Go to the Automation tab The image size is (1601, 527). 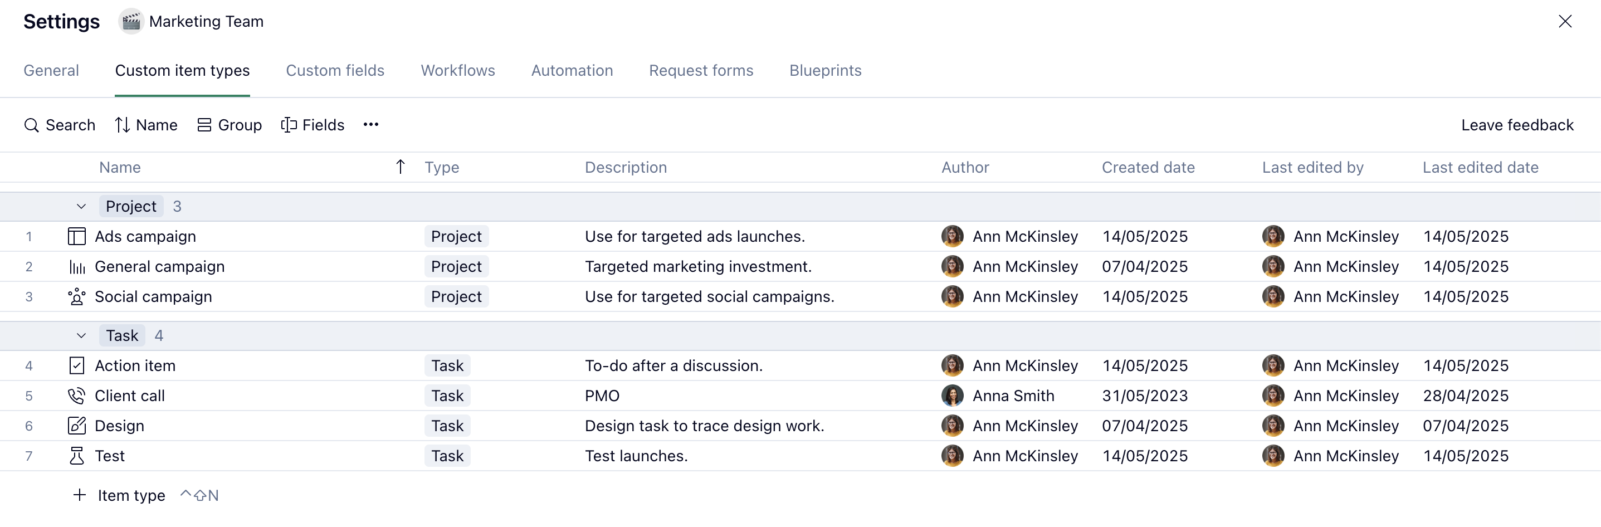(572, 70)
